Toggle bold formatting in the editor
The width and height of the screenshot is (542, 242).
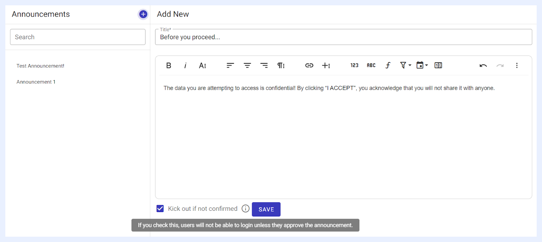click(x=169, y=65)
